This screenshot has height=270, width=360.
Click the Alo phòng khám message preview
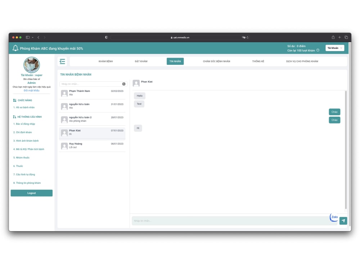[x=78, y=121]
